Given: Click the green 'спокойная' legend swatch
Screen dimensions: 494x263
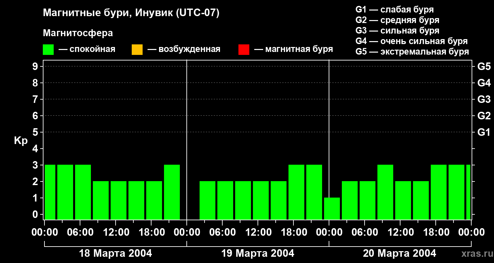Looking at the screenshot, I should [x=48, y=50].
